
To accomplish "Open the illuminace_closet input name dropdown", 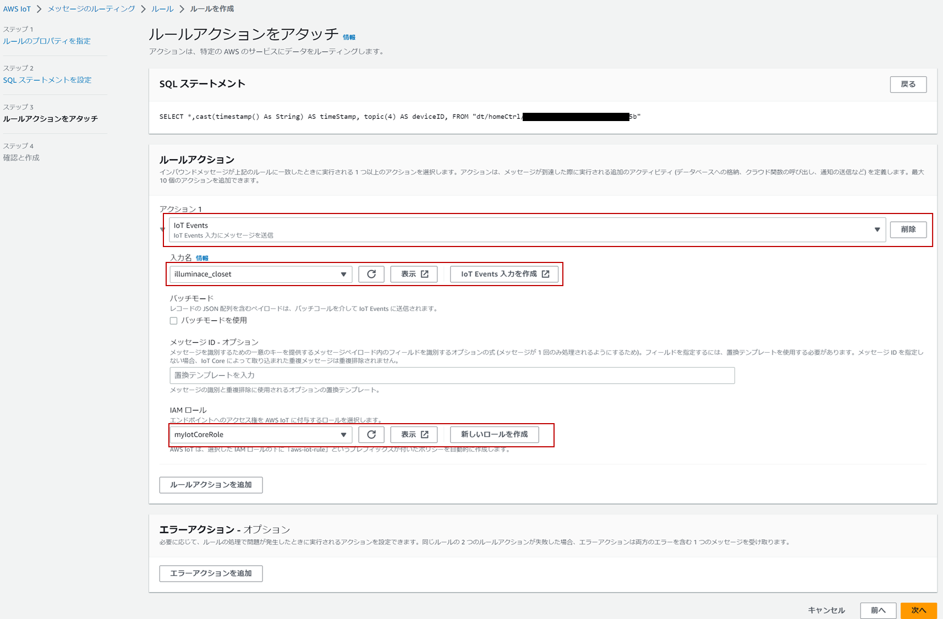I will (261, 274).
